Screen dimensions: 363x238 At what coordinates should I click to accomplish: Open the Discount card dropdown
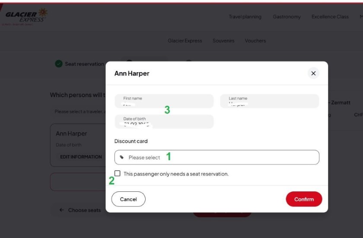point(217,157)
